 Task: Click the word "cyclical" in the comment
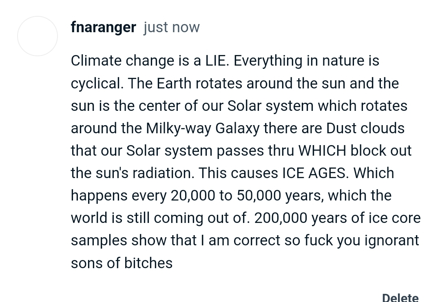(96, 84)
